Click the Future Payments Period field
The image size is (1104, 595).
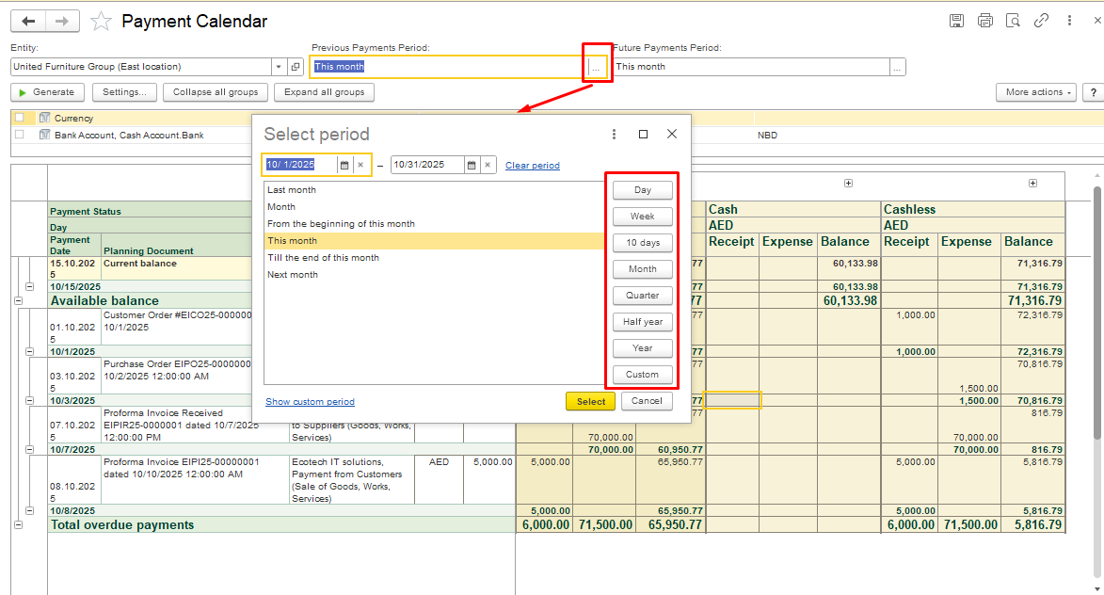[750, 67]
